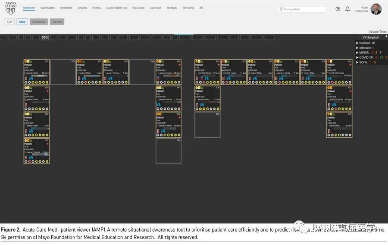
Task: Click the filter icon in patient search
Action: (x=281, y=9)
